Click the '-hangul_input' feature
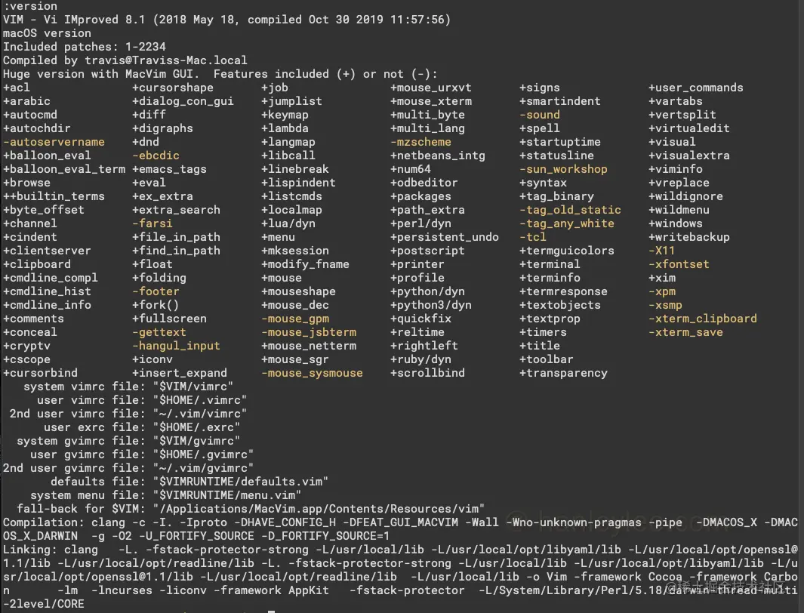This screenshot has width=804, height=613. tap(177, 346)
